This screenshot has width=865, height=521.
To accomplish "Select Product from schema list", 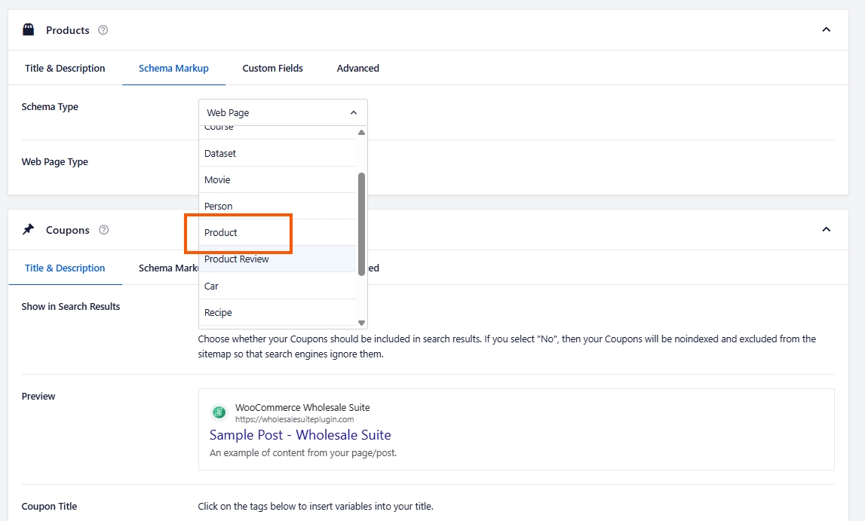I will (x=221, y=233).
